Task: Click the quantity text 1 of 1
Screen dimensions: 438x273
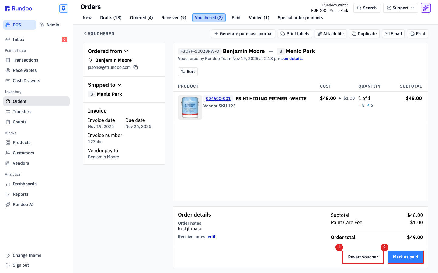Action: [364, 98]
